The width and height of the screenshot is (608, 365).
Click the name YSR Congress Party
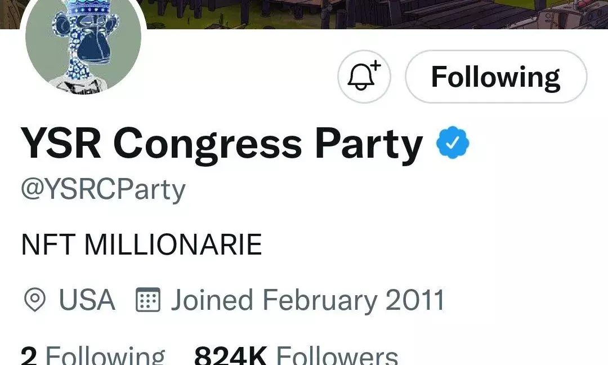[220, 144]
